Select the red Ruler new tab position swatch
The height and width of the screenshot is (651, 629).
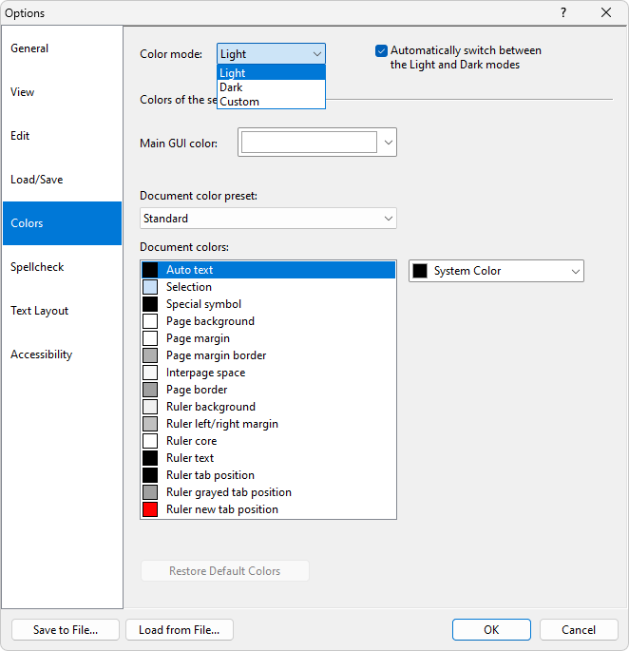click(x=150, y=509)
